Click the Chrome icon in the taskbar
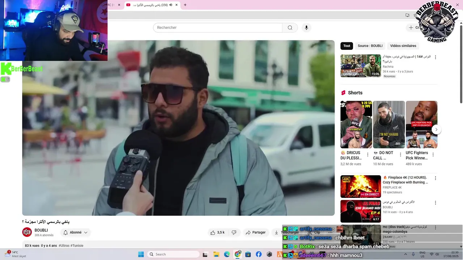 click(x=238, y=254)
